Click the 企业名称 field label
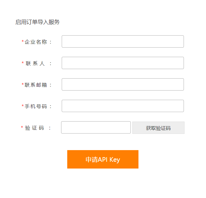 click(36, 42)
